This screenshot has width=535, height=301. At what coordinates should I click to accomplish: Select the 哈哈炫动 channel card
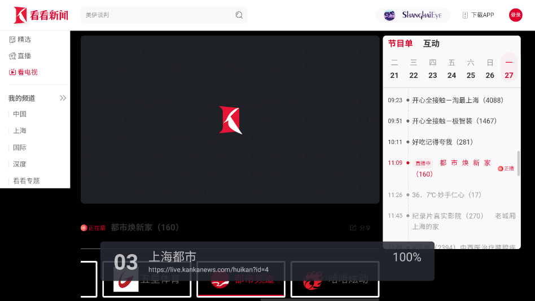coord(335,279)
